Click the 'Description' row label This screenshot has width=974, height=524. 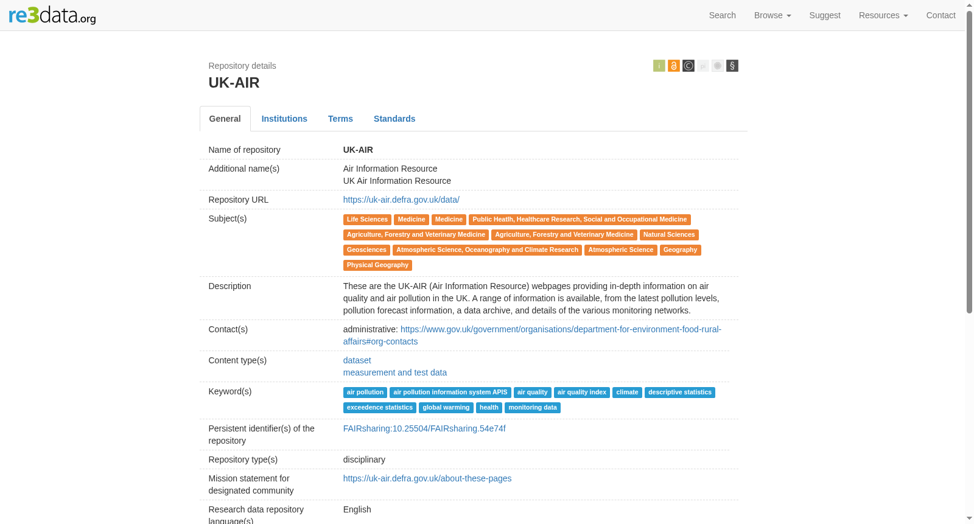pyautogui.click(x=229, y=286)
